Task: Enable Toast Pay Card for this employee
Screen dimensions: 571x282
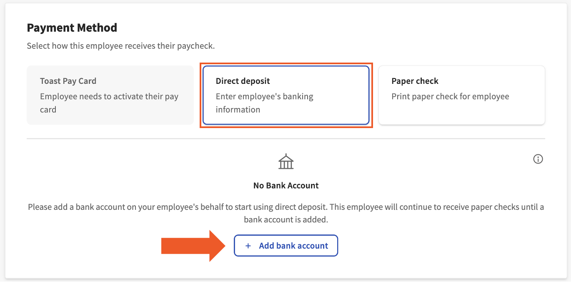Action: (110, 95)
